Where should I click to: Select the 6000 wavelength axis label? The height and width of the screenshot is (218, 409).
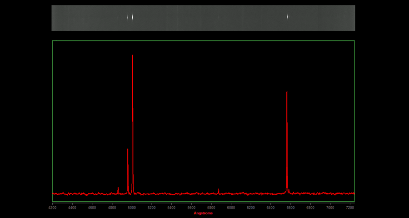coord(231,208)
